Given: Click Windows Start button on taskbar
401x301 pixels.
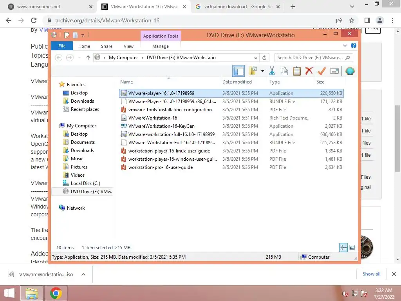Looking at the screenshot, I should click(x=9, y=293).
